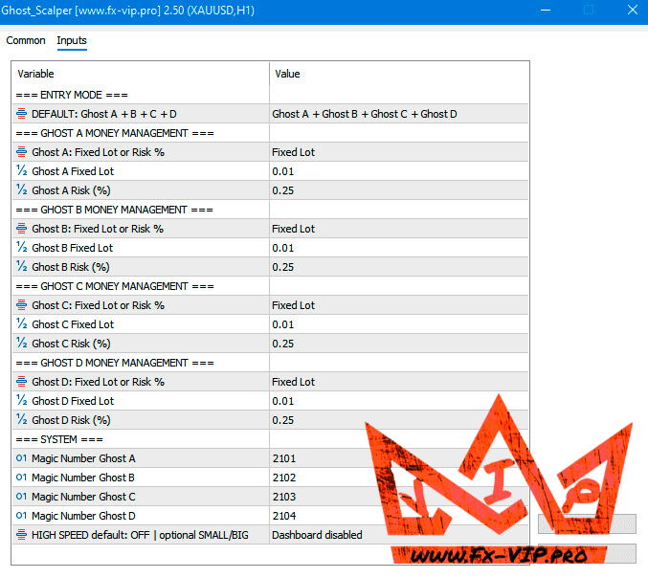Image resolution: width=648 pixels, height=578 pixels.
Task: Click the icon beside HIGH SPEED default row
Action: [x=21, y=535]
